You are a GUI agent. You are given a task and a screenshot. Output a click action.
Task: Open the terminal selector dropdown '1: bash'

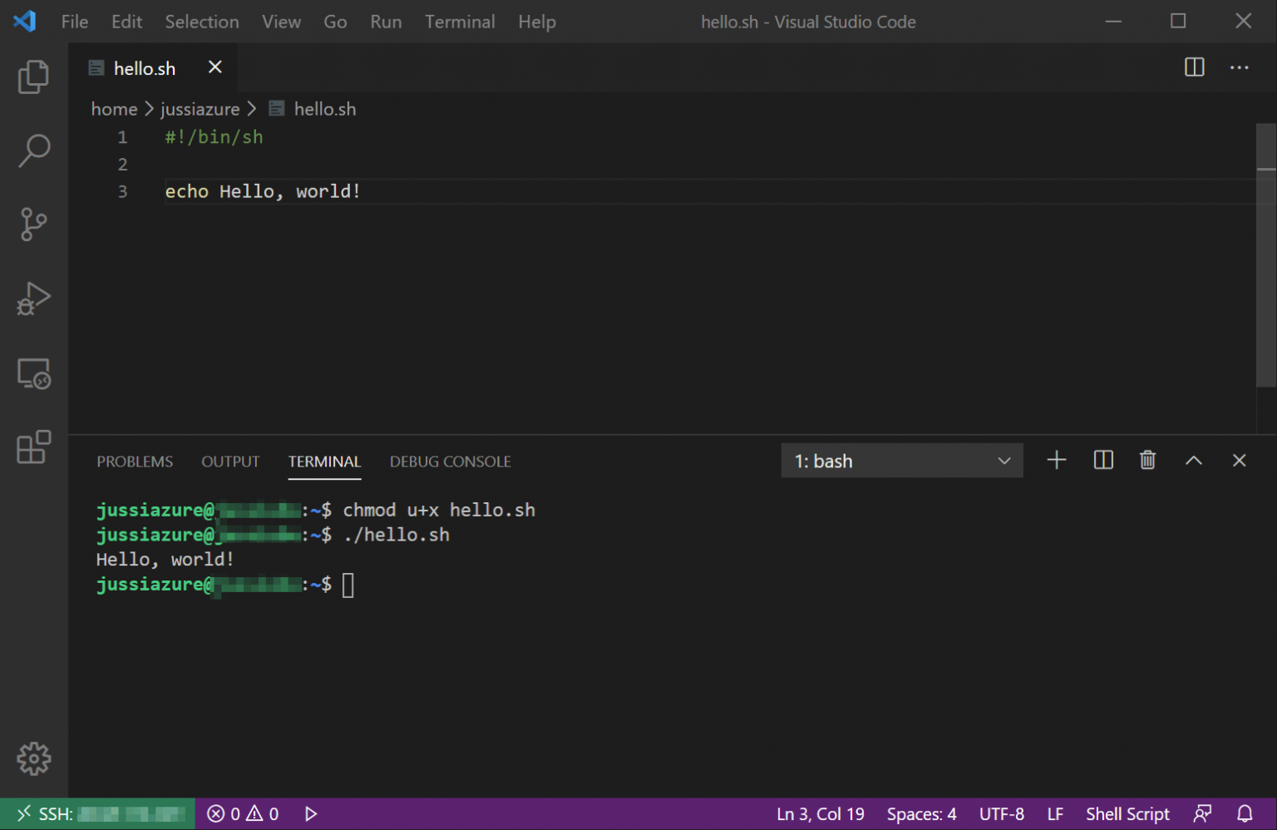(x=901, y=461)
